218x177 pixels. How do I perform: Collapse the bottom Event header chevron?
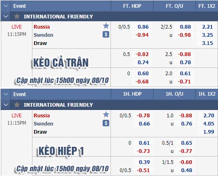(6, 94)
